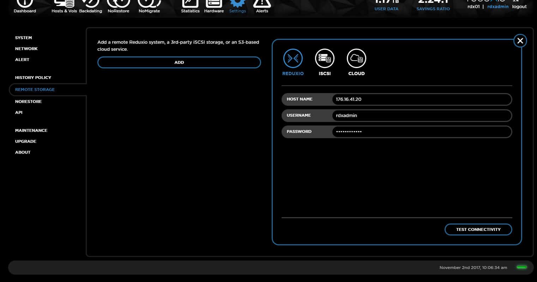The image size is (537, 282).
Task: Select the iSCSI storage type
Action: (x=325, y=62)
